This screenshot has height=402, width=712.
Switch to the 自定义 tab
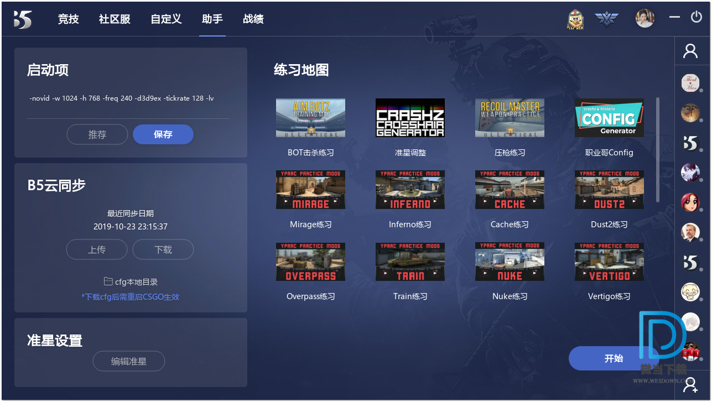pyautogui.click(x=166, y=19)
